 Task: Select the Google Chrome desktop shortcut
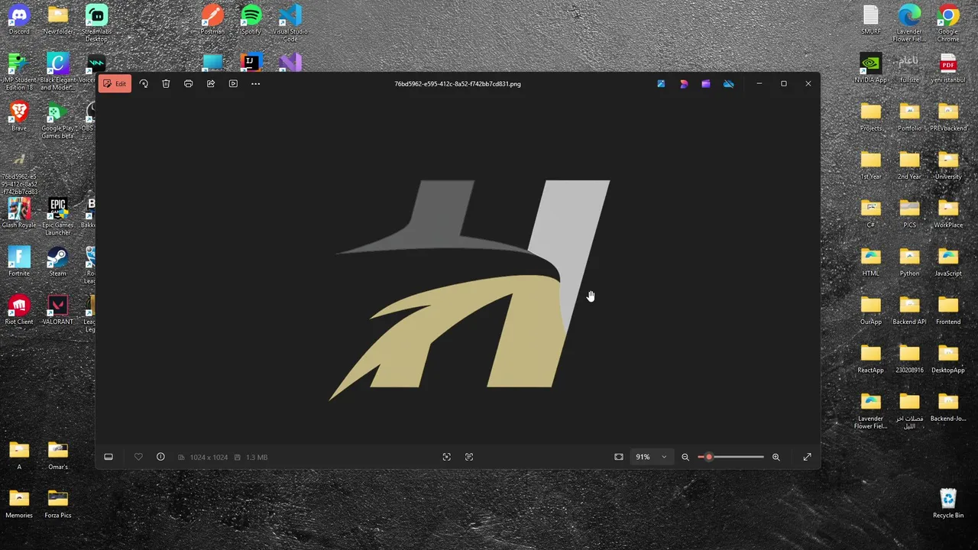948,24
